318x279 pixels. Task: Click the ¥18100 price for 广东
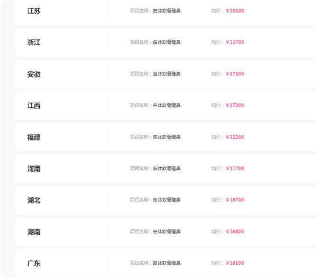235,263
